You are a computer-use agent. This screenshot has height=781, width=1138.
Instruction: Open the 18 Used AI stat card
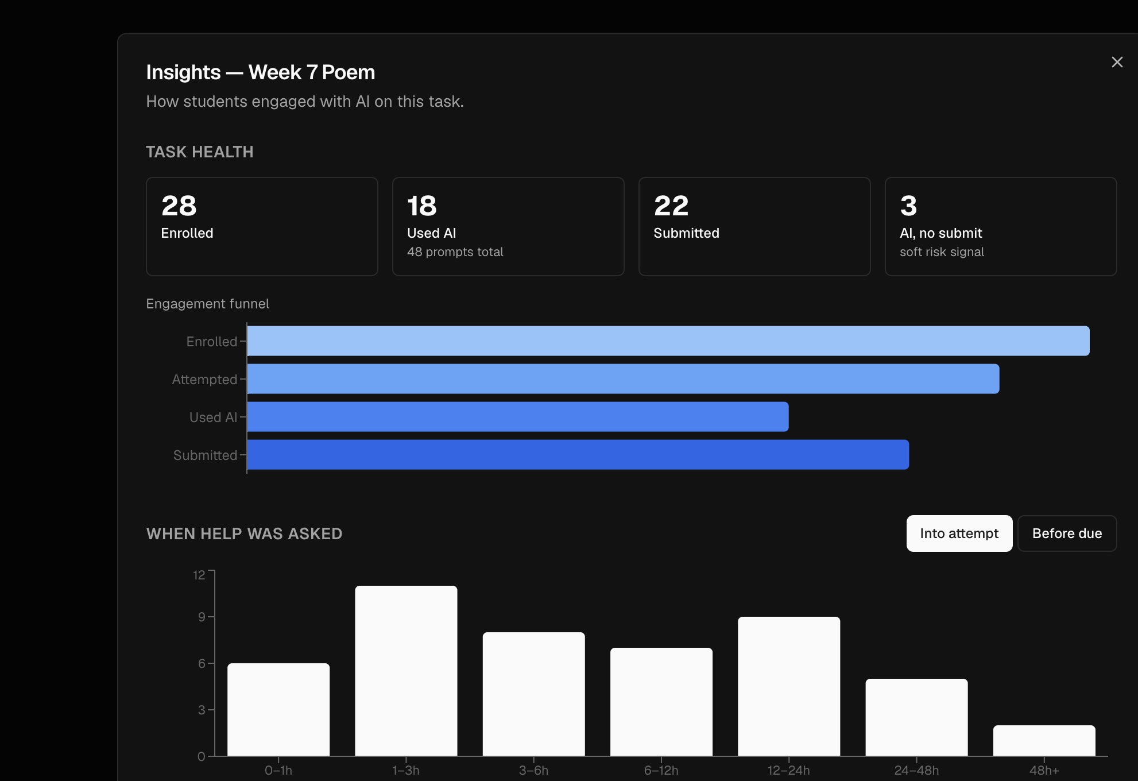pyautogui.click(x=508, y=226)
